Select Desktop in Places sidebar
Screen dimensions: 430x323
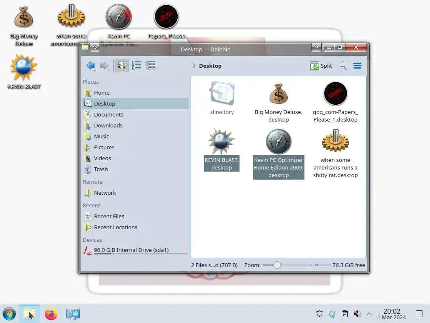136,103
